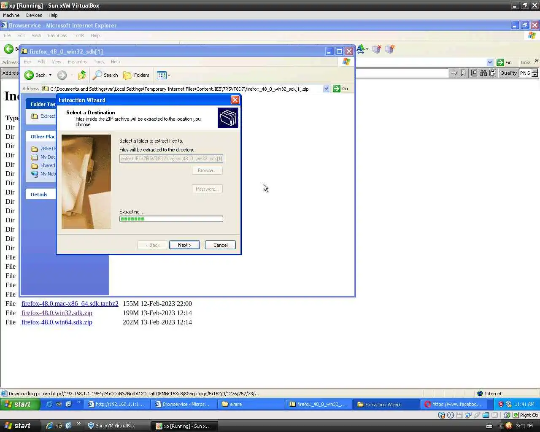Click the binoculars find icon
Screen dimensions: 540x432
(x=483, y=73)
